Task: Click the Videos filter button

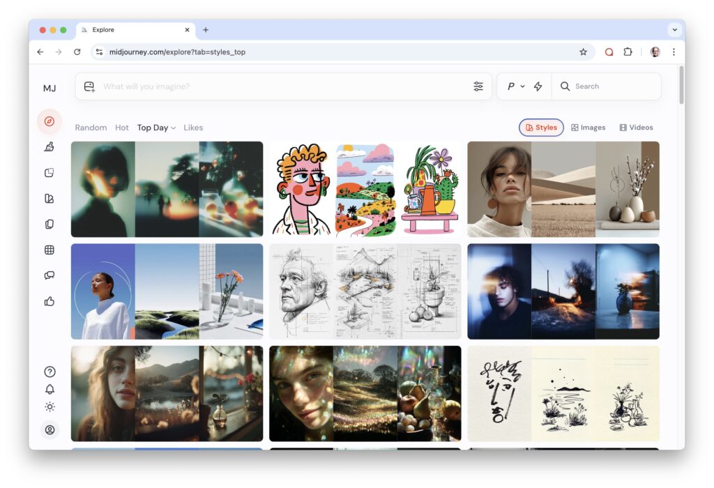Action: (x=636, y=128)
